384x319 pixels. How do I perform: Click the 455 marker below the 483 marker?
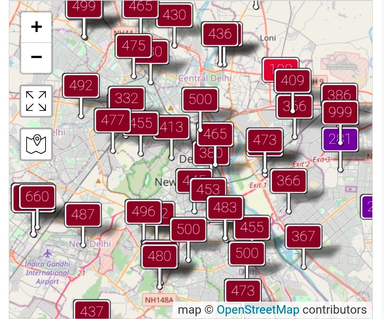[x=252, y=227]
